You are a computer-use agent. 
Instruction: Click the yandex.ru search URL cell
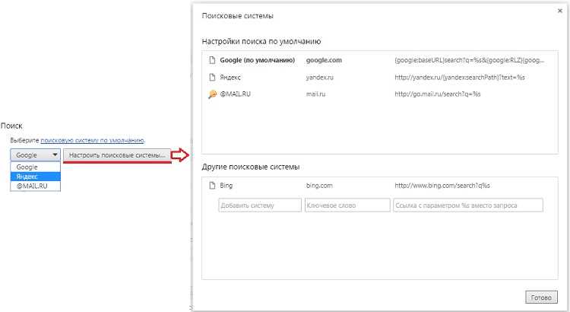coord(460,77)
